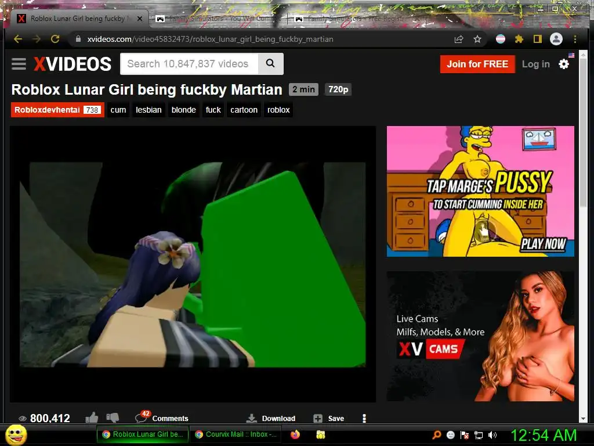
Task: Open the smiley Start button
Action: 16,435
